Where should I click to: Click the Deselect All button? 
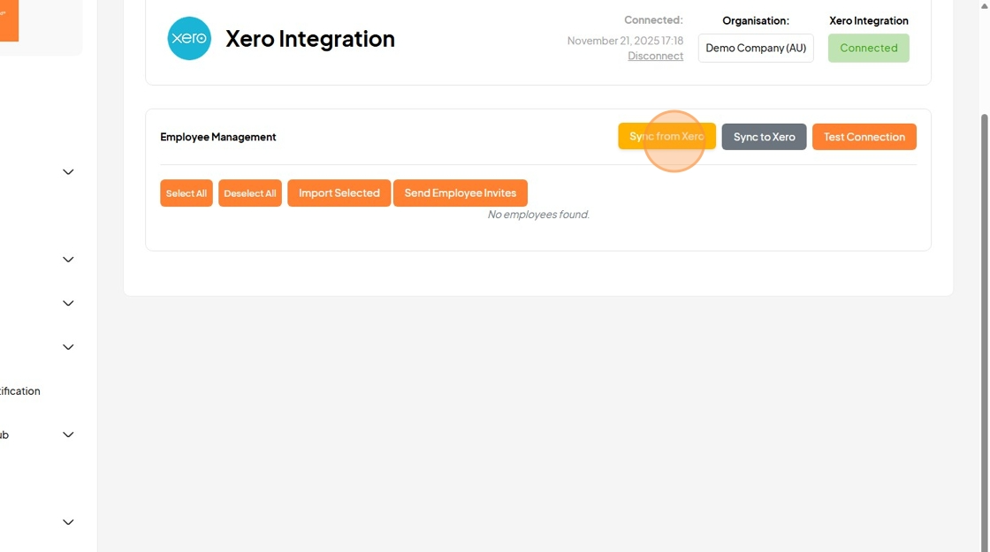pos(250,193)
